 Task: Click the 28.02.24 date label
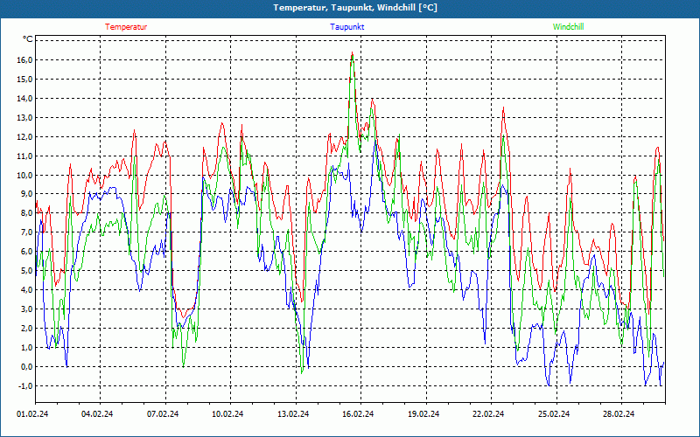point(619,414)
